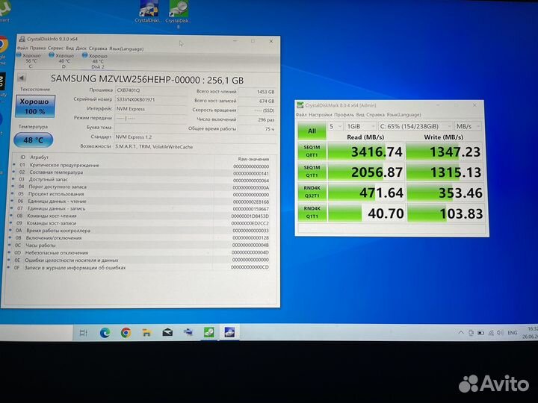Click serial number field S33VNX0KB01971
This screenshot has height=403, width=538.
(150, 99)
